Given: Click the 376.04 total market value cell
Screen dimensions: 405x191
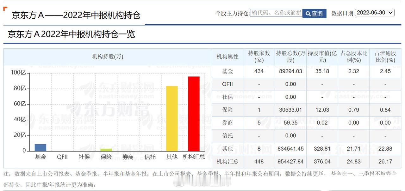Looking at the screenshot, I should pos(322,162).
